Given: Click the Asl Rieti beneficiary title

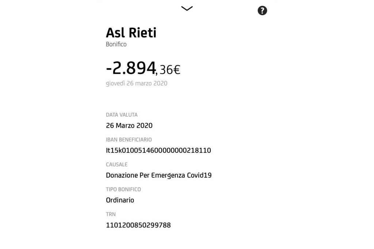Looking at the screenshot, I should click(131, 33).
